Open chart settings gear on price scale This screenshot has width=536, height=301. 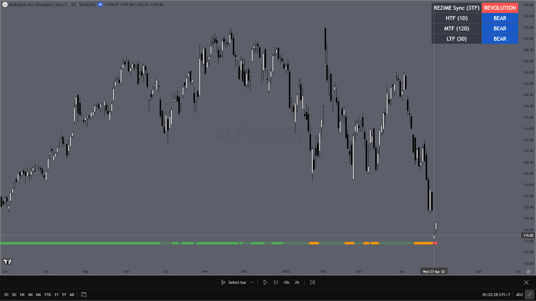pos(528,271)
